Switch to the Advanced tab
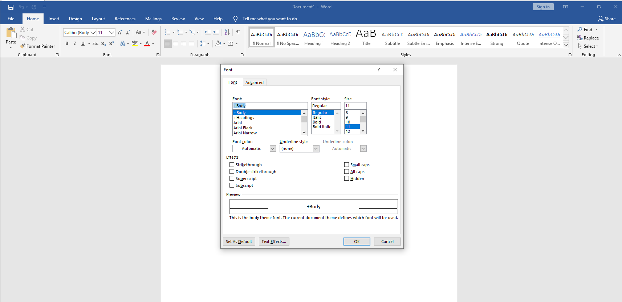622x302 pixels. (254, 83)
